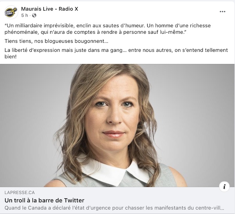
Task: Click the words Radio X in page name
Action: click(x=68, y=9)
